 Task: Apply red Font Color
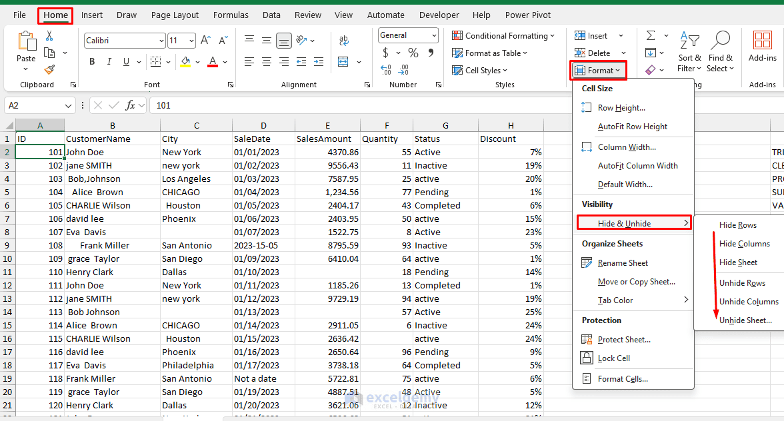click(x=213, y=62)
